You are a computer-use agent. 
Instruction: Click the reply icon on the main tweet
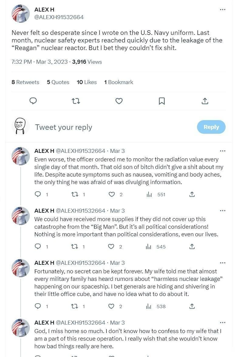[x=33, y=101]
